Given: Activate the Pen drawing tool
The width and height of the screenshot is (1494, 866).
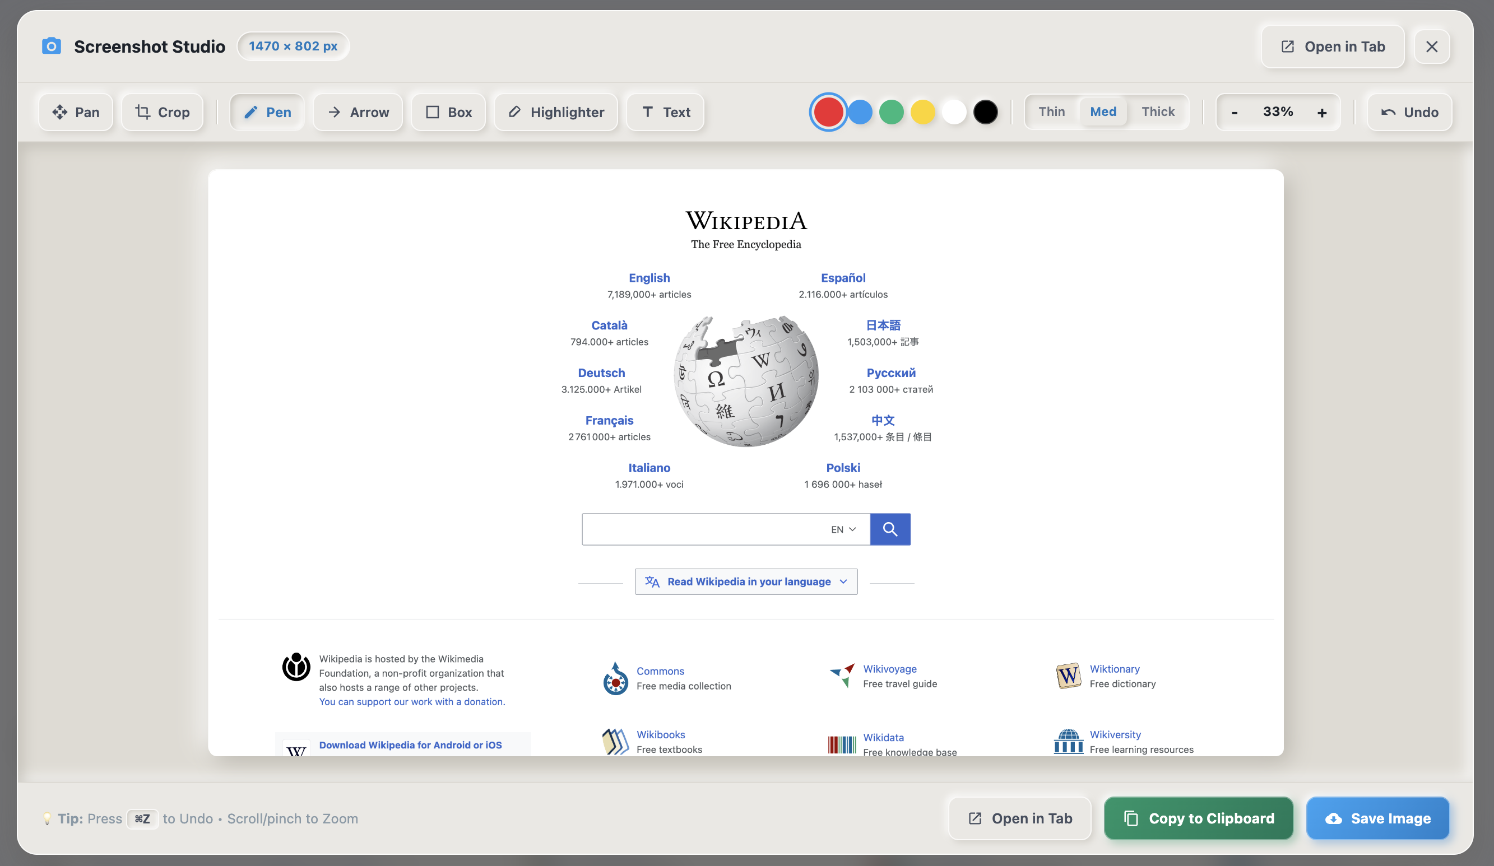Looking at the screenshot, I should tap(267, 112).
